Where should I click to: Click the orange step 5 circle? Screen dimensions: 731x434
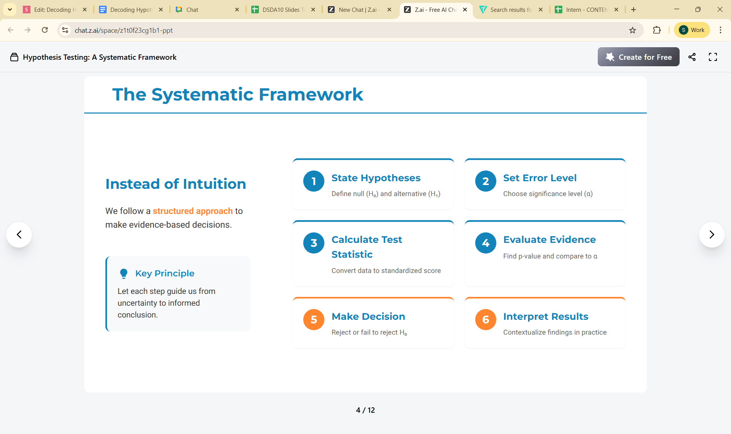314,319
